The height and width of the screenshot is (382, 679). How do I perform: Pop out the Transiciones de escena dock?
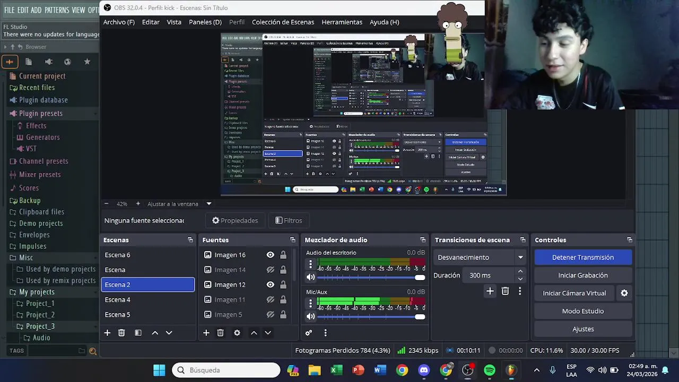point(523,240)
